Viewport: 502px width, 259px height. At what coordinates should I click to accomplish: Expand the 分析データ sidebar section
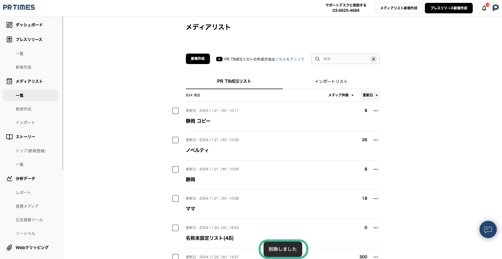[x=25, y=179]
